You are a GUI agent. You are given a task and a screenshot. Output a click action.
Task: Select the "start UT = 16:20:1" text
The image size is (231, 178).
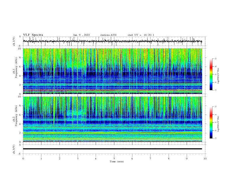click(x=141, y=35)
